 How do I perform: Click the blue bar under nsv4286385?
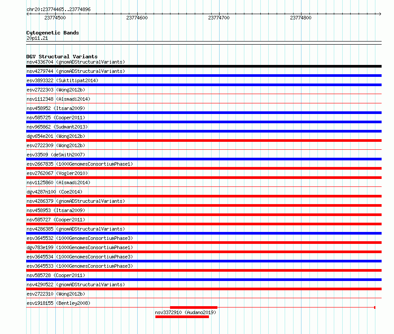(204, 233)
